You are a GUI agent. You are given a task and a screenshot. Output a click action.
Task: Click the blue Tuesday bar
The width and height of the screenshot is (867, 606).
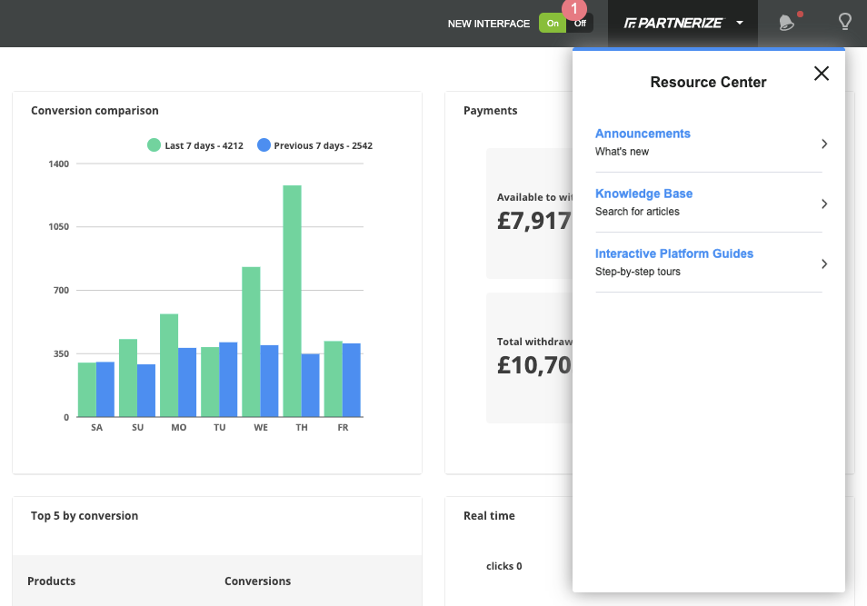point(228,379)
